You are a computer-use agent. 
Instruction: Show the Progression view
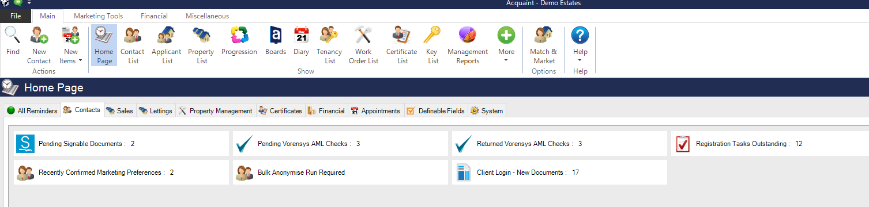(239, 41)
